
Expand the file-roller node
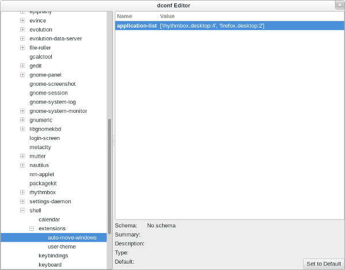[22, 48]
